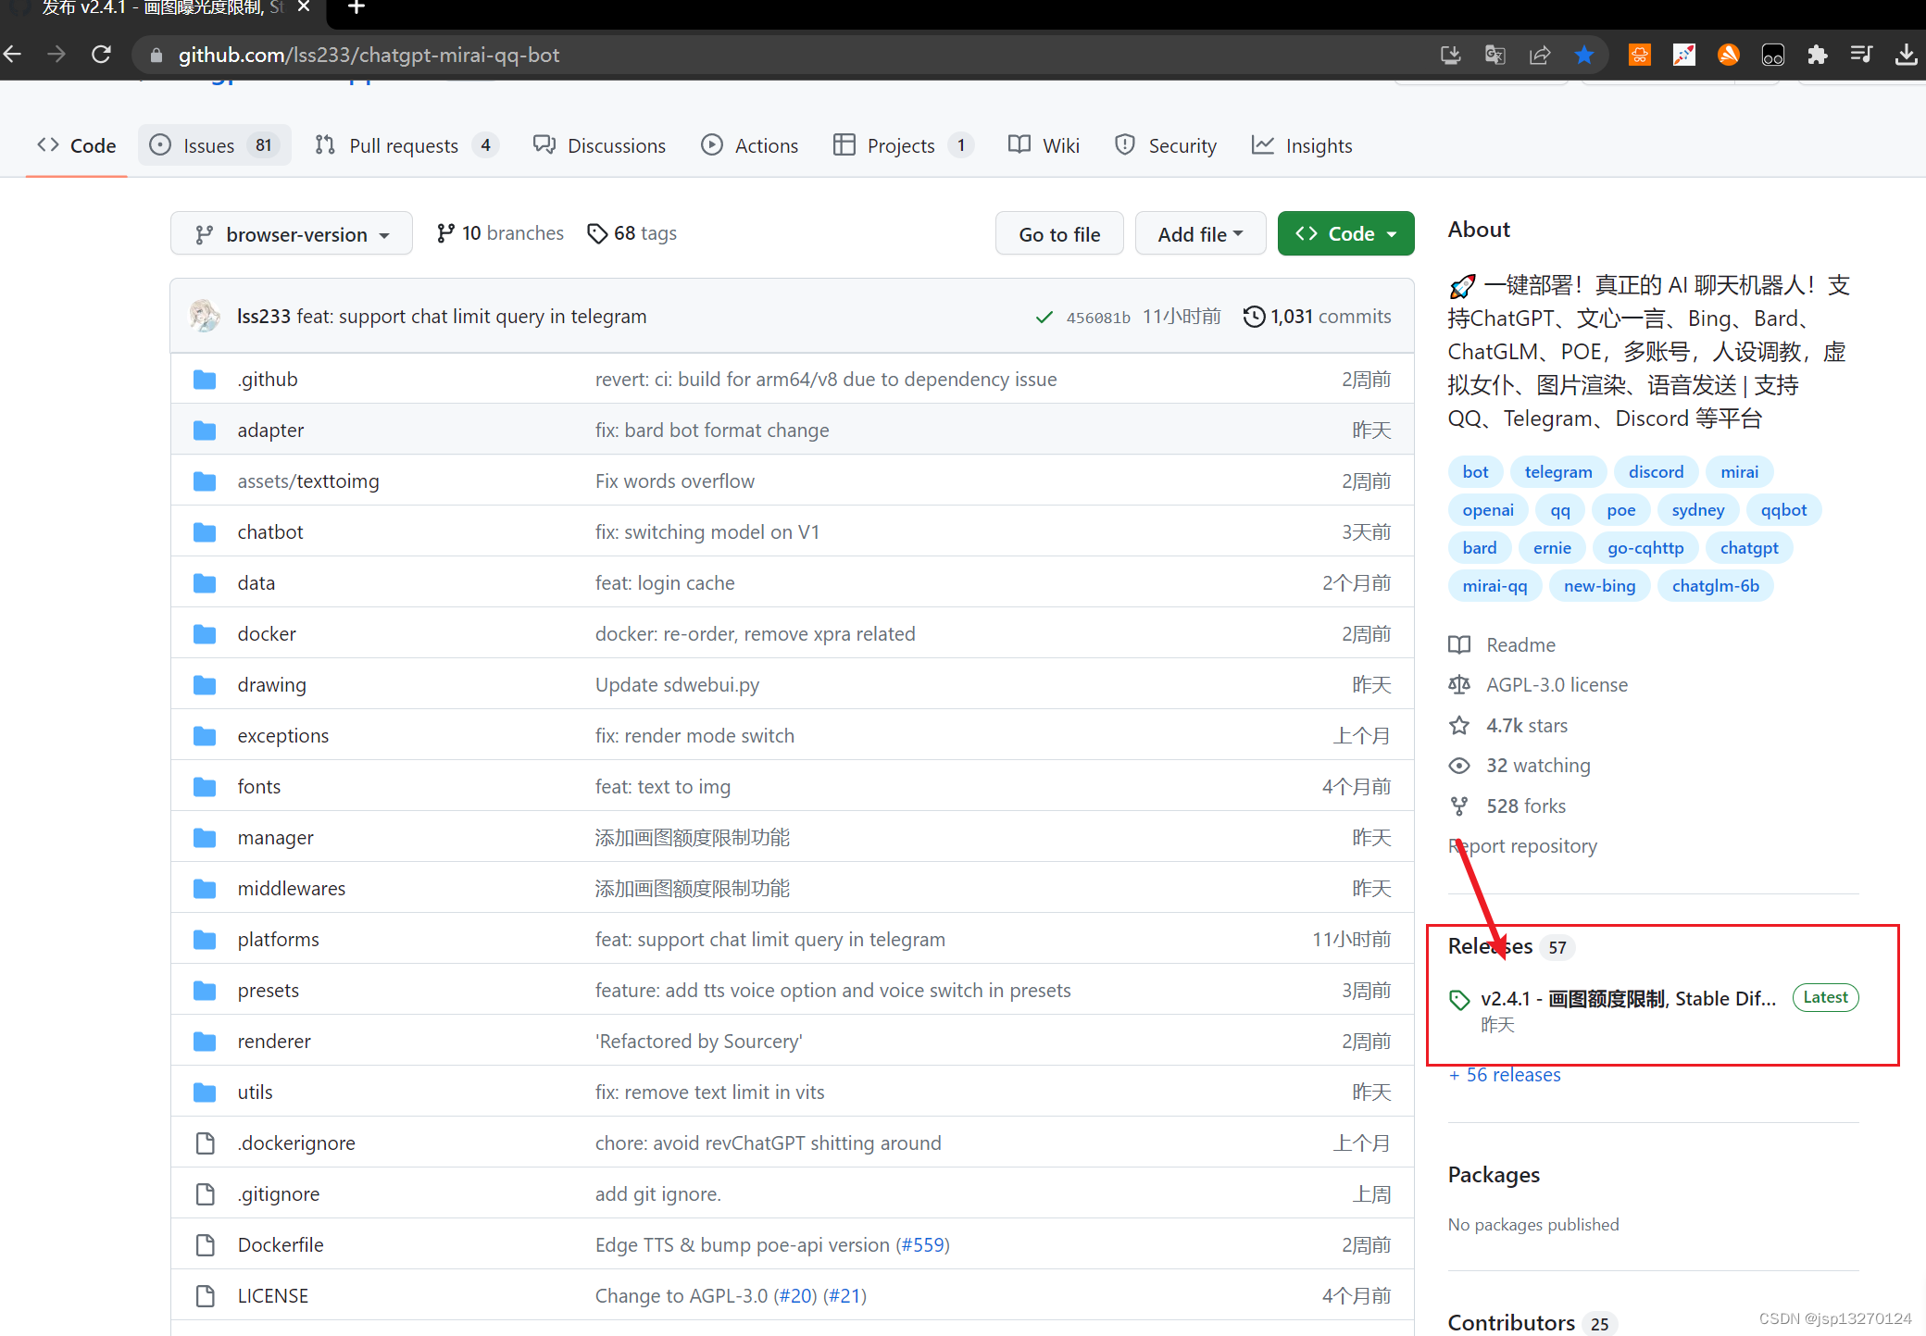The image size is (1926, 1336).
Task: Open the Dockerfile file
Action: (x=281, y=1245)
